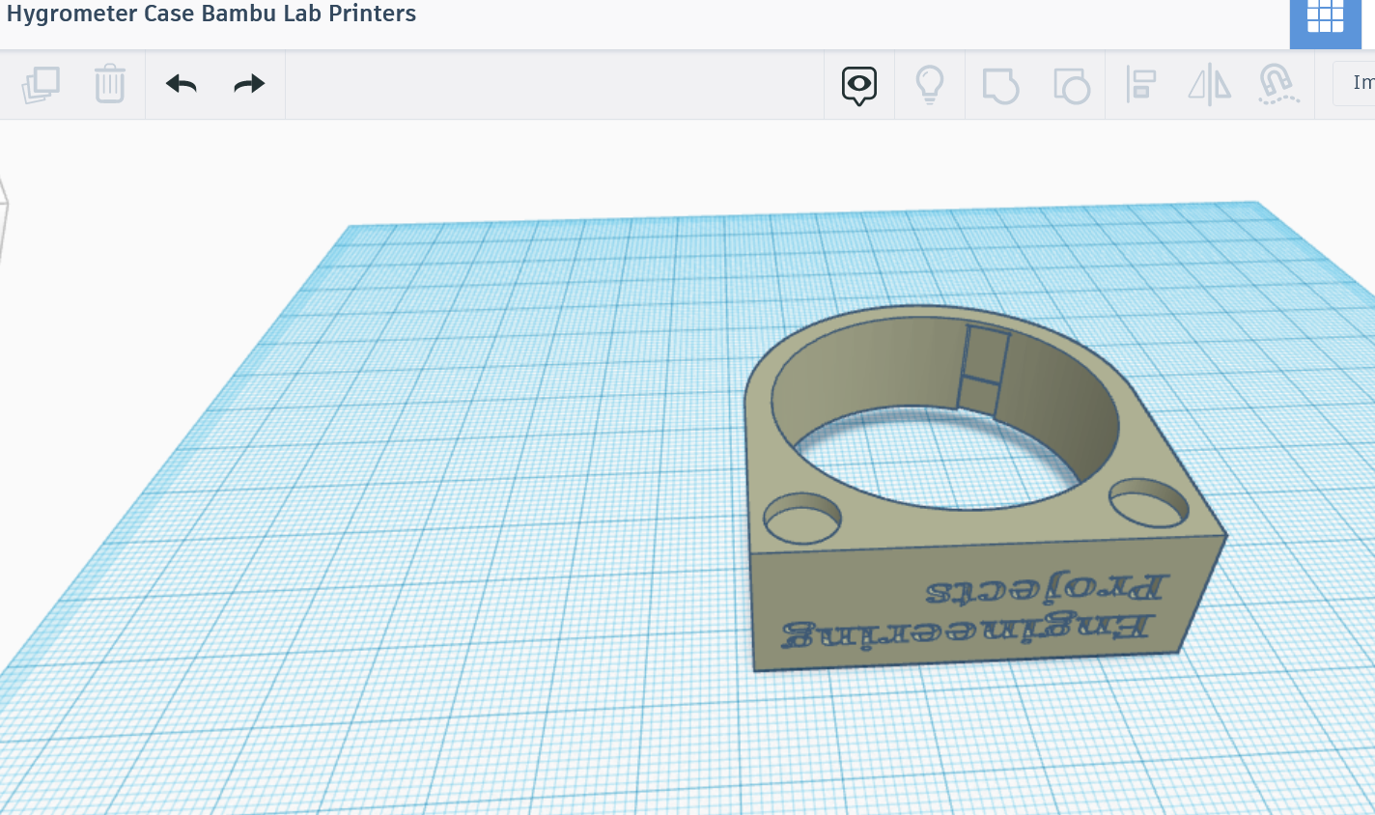Image resolution: width=1375 pixels, height=815 pixels.
Task: Redo the last undone action
Action: click(x=248, y=84)
